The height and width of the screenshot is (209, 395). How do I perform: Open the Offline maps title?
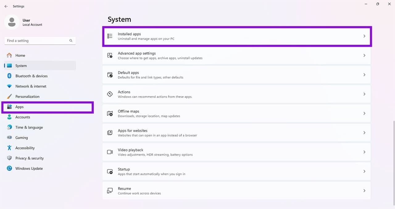click(128, 111)
